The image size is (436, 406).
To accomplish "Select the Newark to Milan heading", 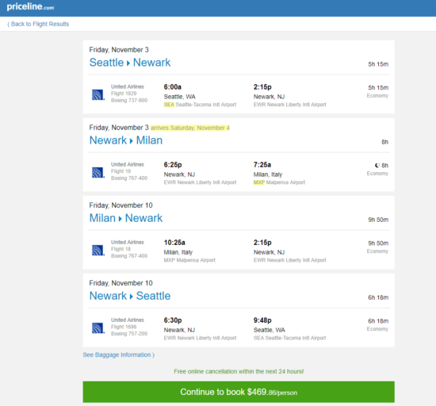I will click(x=126, y=140).
